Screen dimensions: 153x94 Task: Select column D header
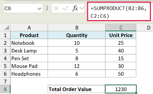(x=145, y=28)
